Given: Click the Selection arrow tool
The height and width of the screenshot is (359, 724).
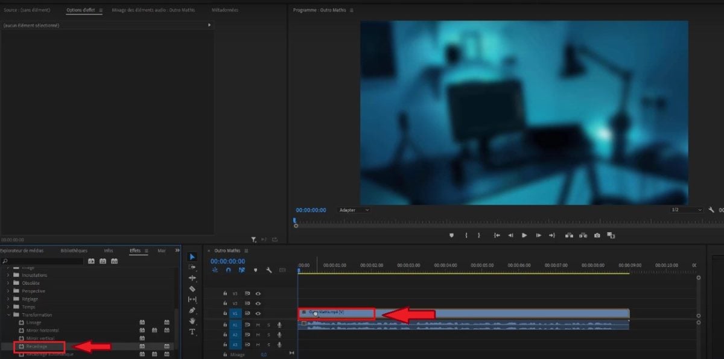Looking at the screenshot, I should click(192, 257).
